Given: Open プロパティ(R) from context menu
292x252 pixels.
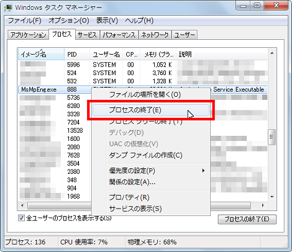Looking at the screenshot, I should [151, 197].
